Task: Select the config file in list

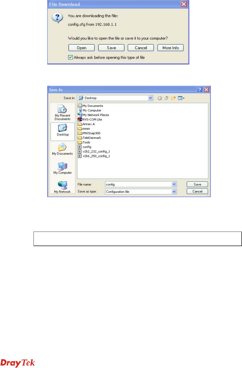Action: click(85, 147)
